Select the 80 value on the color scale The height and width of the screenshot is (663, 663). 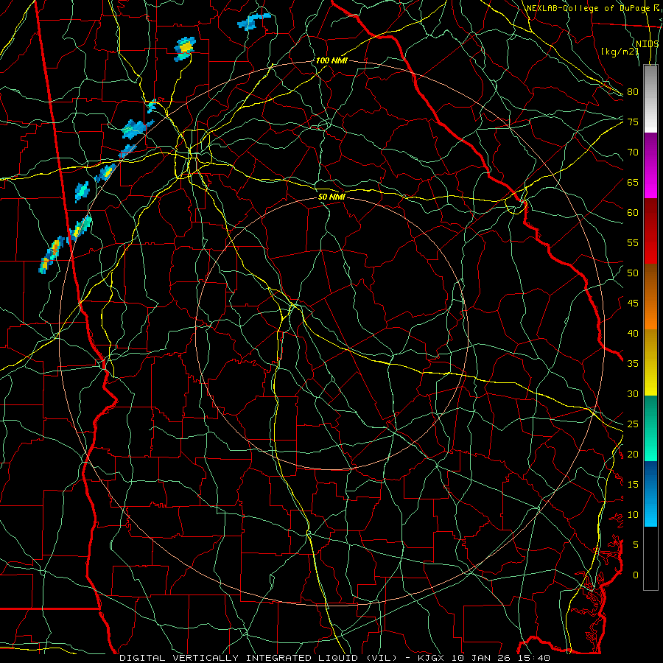[633, 92]
